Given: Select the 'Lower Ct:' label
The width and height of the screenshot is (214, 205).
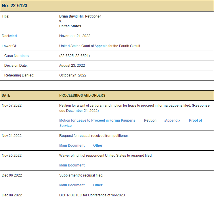Looking at the screenshot, I should click(x=9, y=46).
